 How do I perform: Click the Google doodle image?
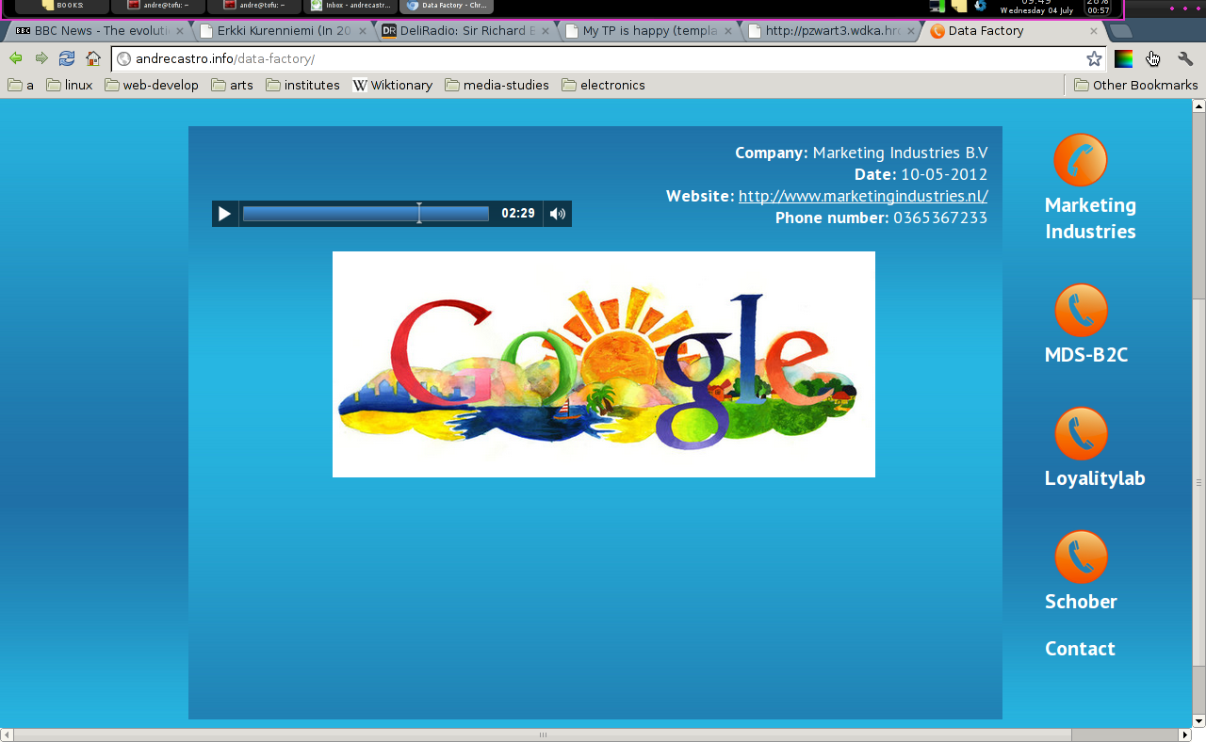[x=604, y=364]
